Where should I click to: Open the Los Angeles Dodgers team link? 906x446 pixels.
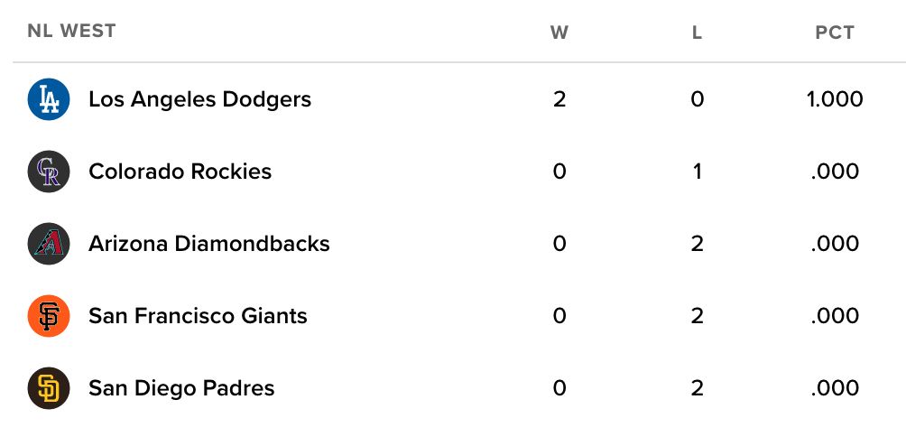199,99
